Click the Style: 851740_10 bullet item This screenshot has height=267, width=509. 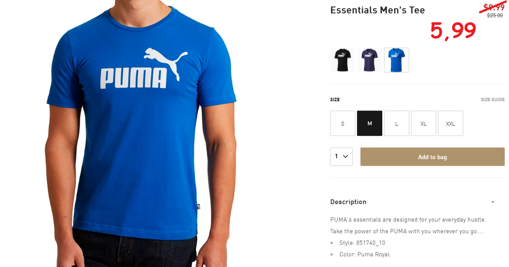(x=362, y=243)
